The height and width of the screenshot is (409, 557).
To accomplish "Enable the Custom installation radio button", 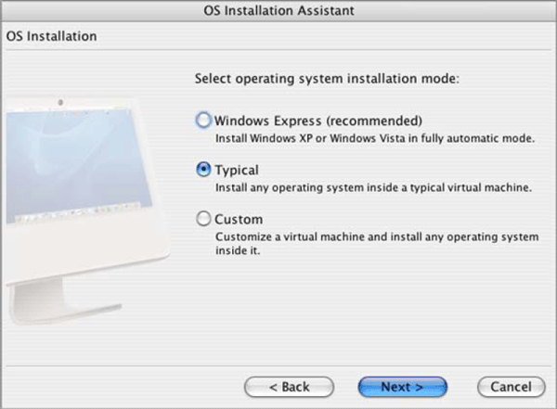I will click(x=203, y=220).
